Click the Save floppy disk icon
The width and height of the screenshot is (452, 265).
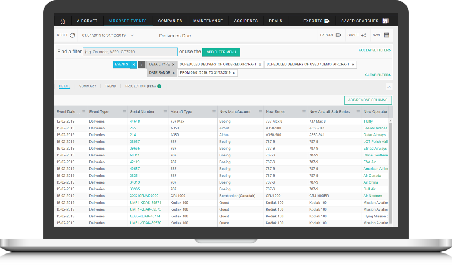coord(386,35)
